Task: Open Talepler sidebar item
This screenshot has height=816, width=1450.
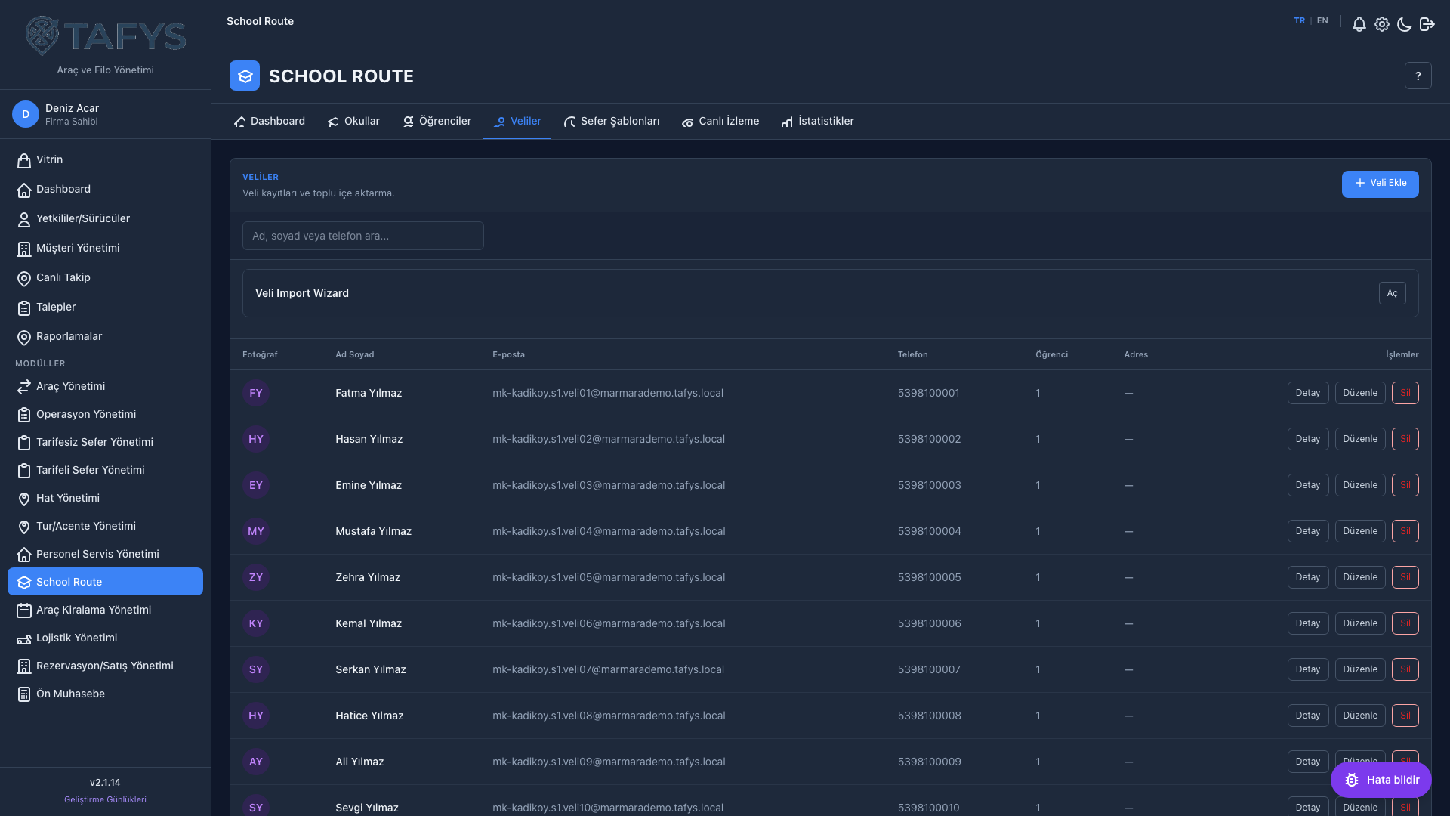Action: coord(105,308)
